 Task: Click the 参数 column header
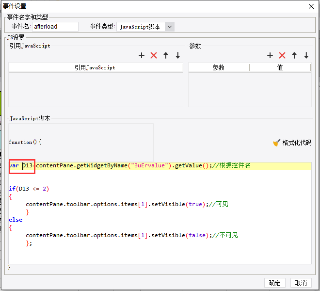pyautogui.click(x=219, y=67)
